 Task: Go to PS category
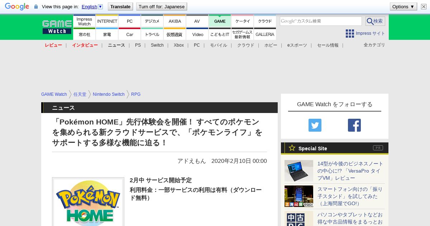[138, 45]
